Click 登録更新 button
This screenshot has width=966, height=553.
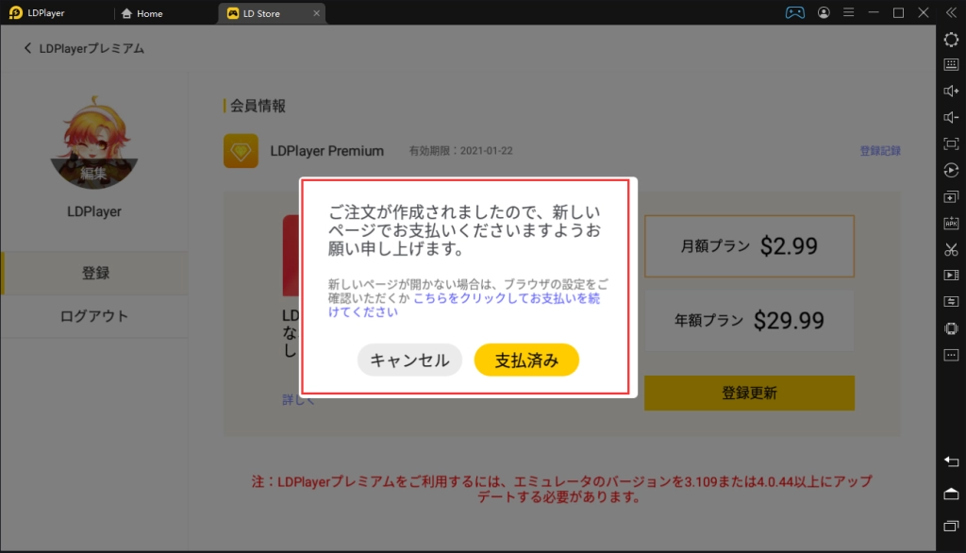[x=749, y=393]
